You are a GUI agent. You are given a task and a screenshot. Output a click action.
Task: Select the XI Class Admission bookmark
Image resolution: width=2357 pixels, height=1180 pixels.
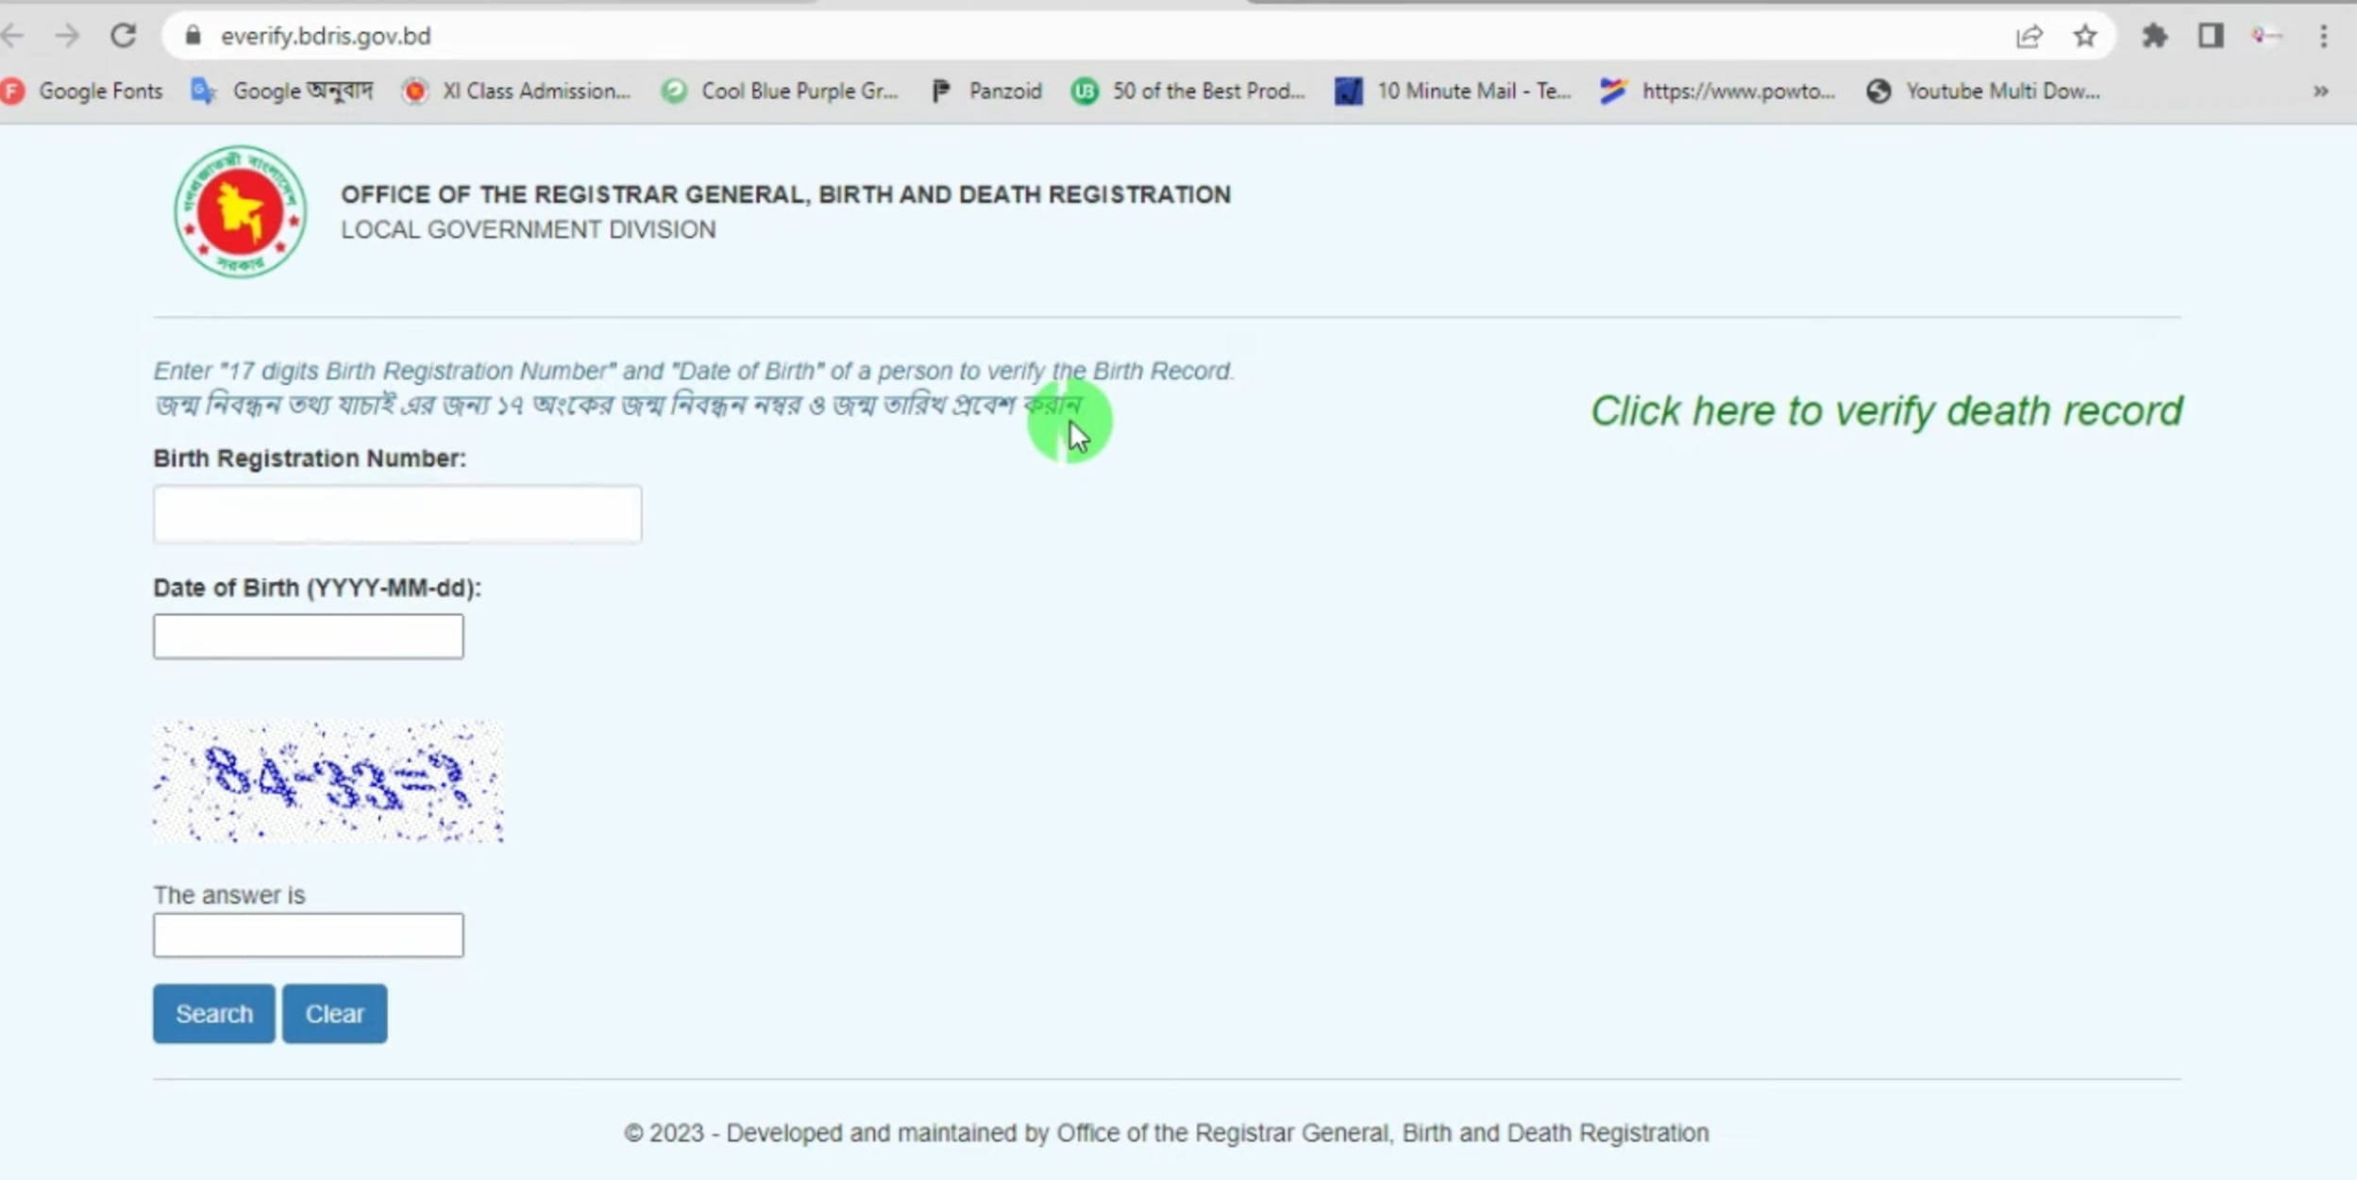(x=538, y=91)
